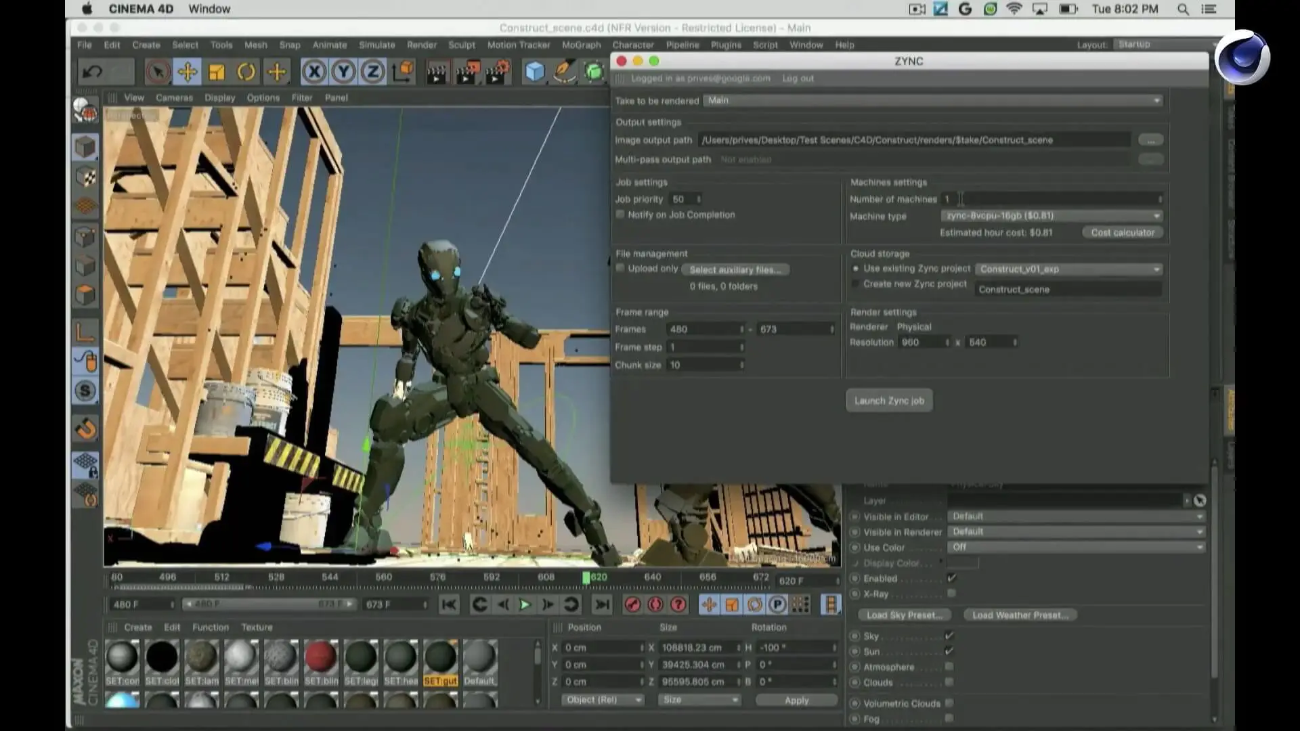Toggle Notify on Job Completion checkbox
The image size is (1300, 731).
[x=620, y=215]
